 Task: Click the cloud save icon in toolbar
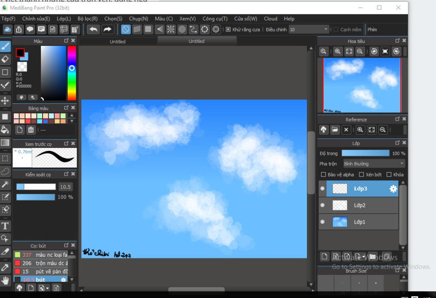coord(8,29)
